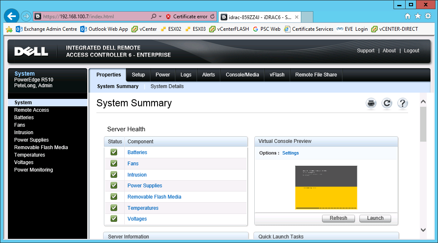
Task: Open the Intrusion health link
Action: point(137,175)
